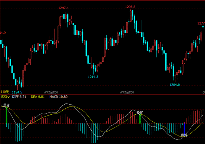Click the MACD 10.80 value
The height and width of the screenshot is (144, 205).
click(59, 97)
